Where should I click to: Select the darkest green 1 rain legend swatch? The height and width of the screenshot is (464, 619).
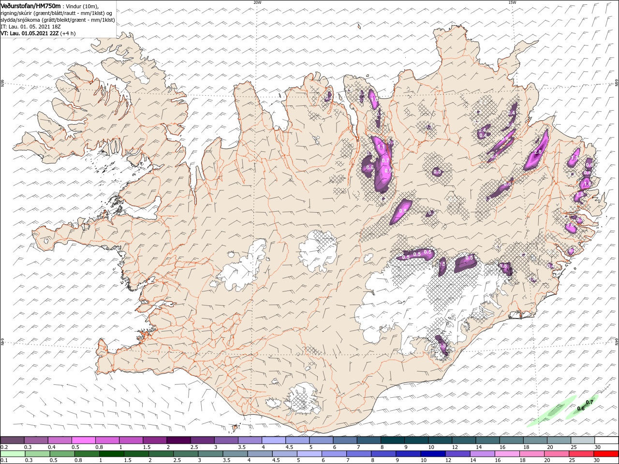tap(111, 454)
